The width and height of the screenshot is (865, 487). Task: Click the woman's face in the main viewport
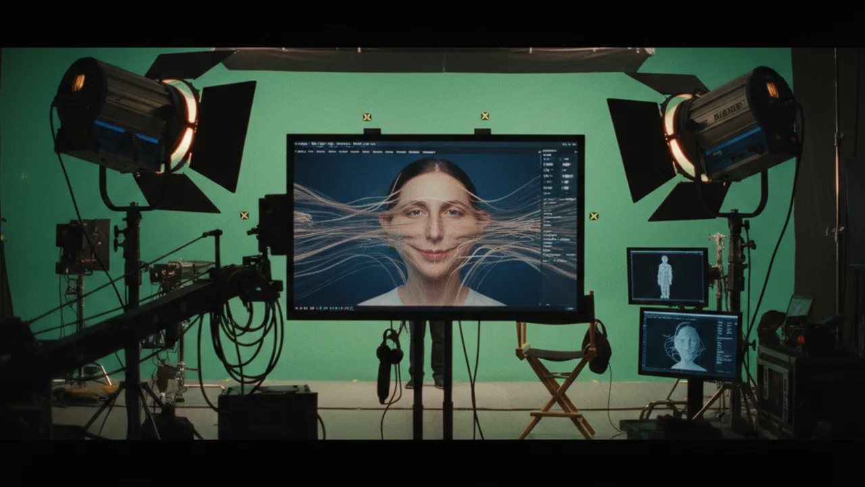point(433,224)
